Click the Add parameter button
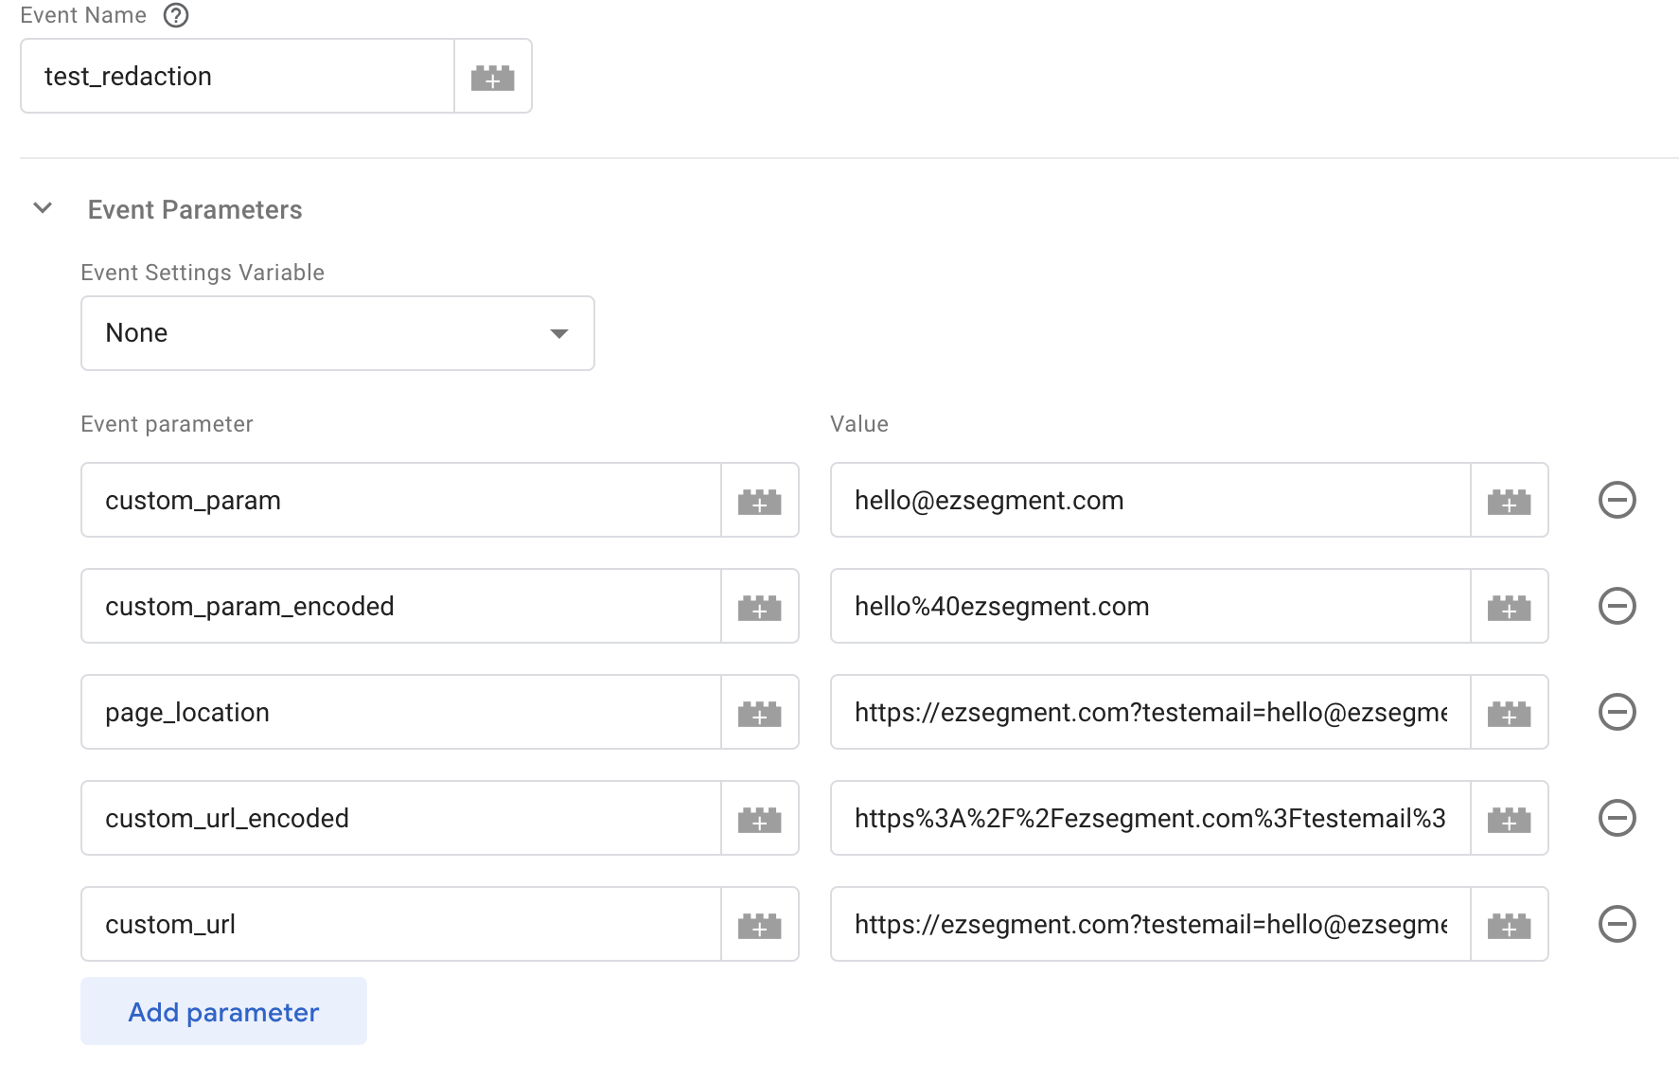Image resolution: width=1679 pixels, height=1081 pixels. point(223,1011)
